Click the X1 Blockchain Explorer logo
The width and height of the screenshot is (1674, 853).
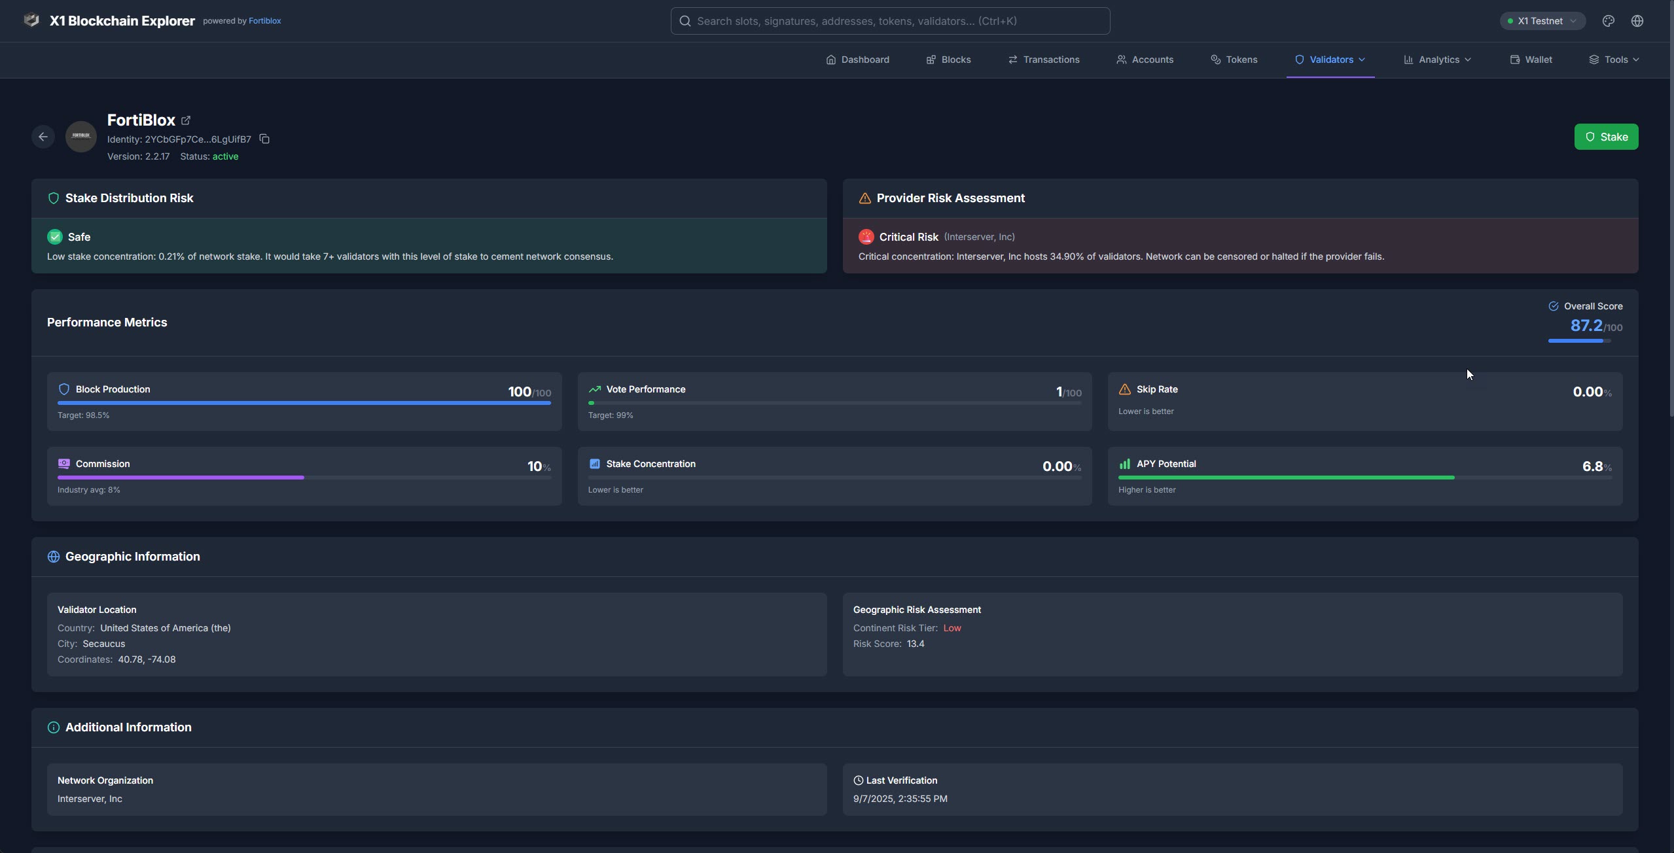pos(31,20)
